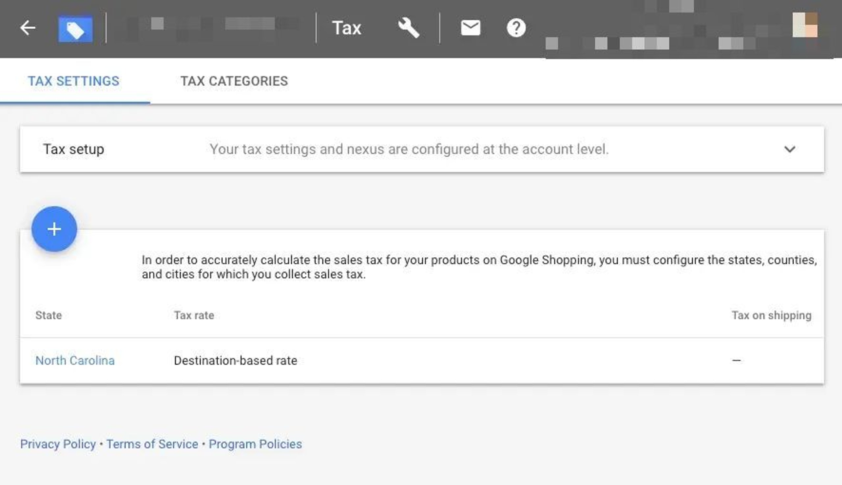Click the blue plus add button
The width and height of the screenshot is (842, 485).
click(54, 229)
